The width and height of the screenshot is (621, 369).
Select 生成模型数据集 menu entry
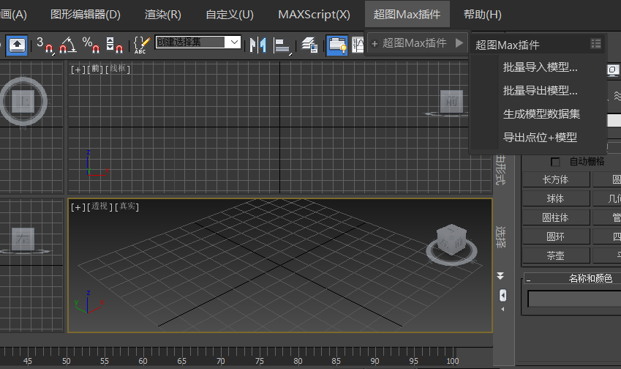(541, 113)
